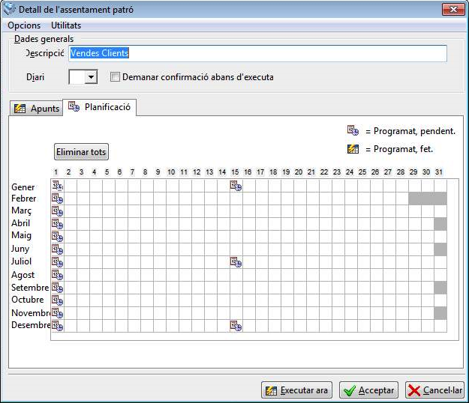Select the Octubre day 1 scheduled icon
The image size is (469, 403).
58,300
